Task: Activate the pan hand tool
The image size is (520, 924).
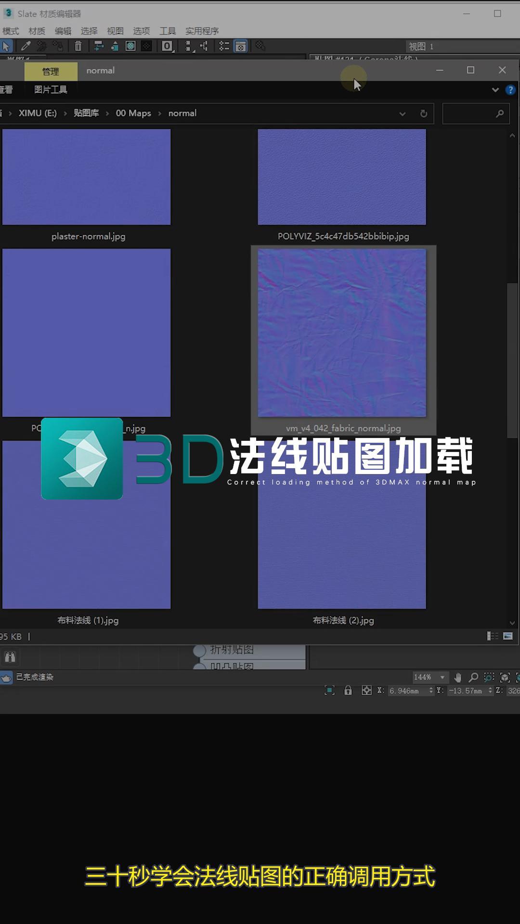Action: pos(458,678)
